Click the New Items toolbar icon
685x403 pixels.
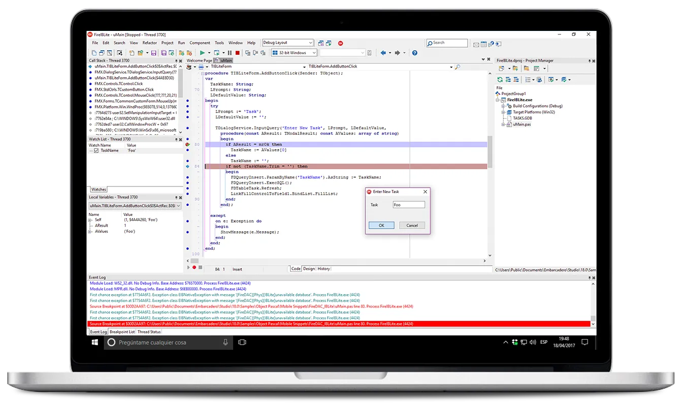(132, 53)
